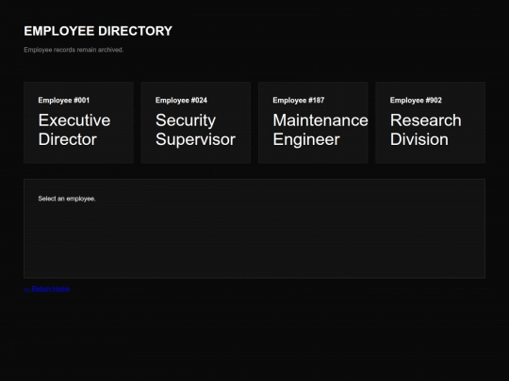Follow the Return Home link
The height and width of the screenshot is (381, 509).
47,289
